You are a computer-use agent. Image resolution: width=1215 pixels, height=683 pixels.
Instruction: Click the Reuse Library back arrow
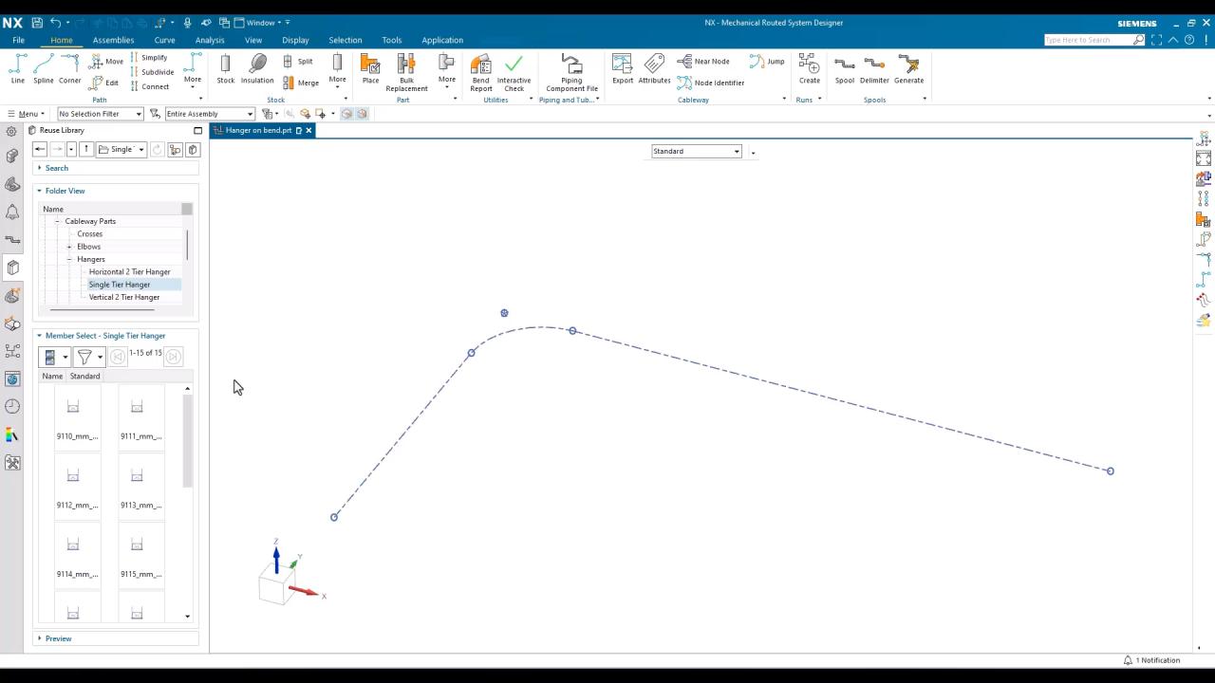pyautogui.click(x=39, y=149)
